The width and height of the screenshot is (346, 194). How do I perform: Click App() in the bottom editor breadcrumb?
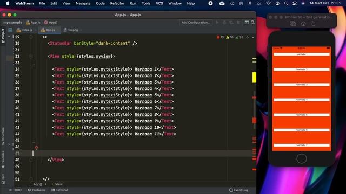click(x=38, y=184)
